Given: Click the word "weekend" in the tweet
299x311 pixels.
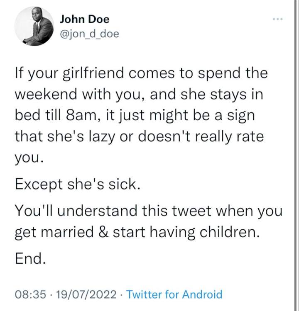Looking at the screenshot, I should tap(46, 95).
